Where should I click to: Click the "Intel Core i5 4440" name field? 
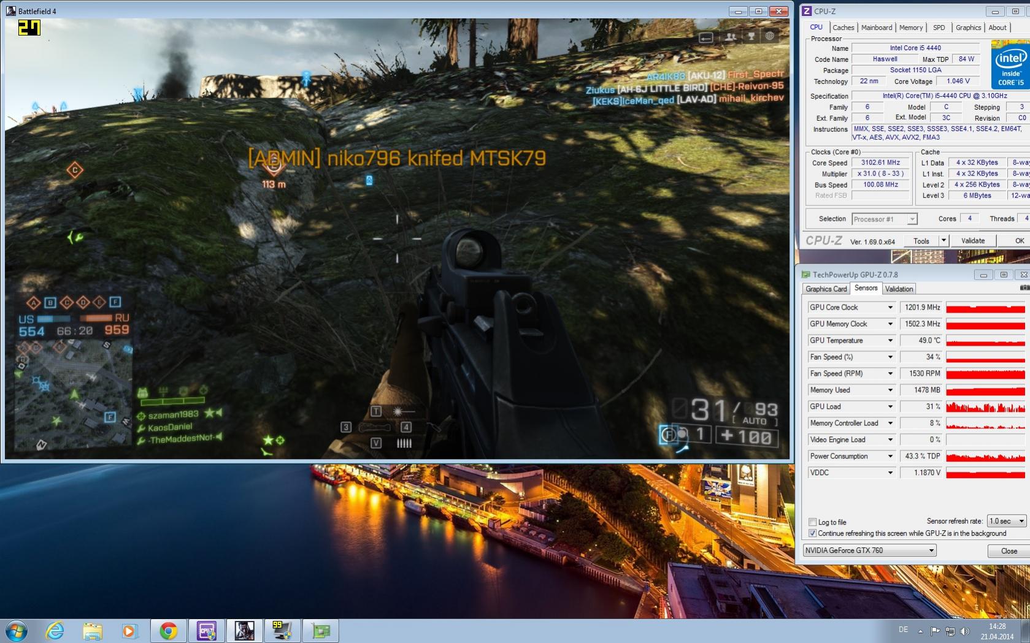click(915, 48)
